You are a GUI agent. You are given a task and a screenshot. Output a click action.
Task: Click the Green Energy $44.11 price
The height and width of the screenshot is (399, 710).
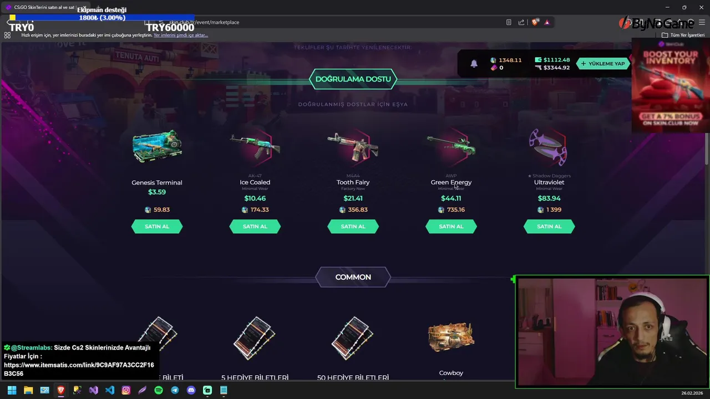[451, 198]
